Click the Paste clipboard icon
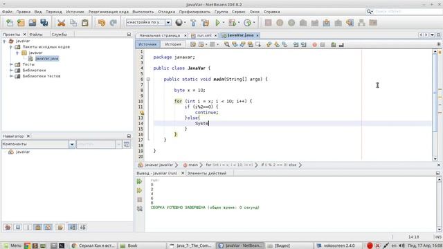This screenshot has width=443, height=249. coord(84,23)
